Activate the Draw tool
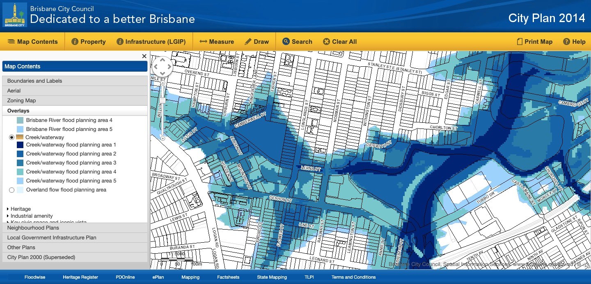 tap(257, 42)
